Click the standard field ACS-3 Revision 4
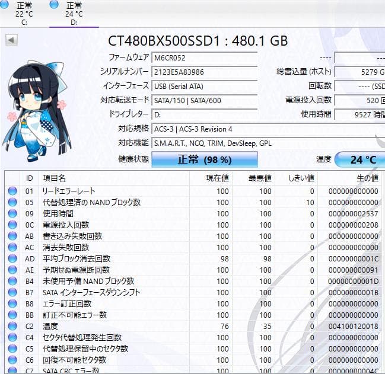This screenshot has height=374, width=385. tap(268, 129)
